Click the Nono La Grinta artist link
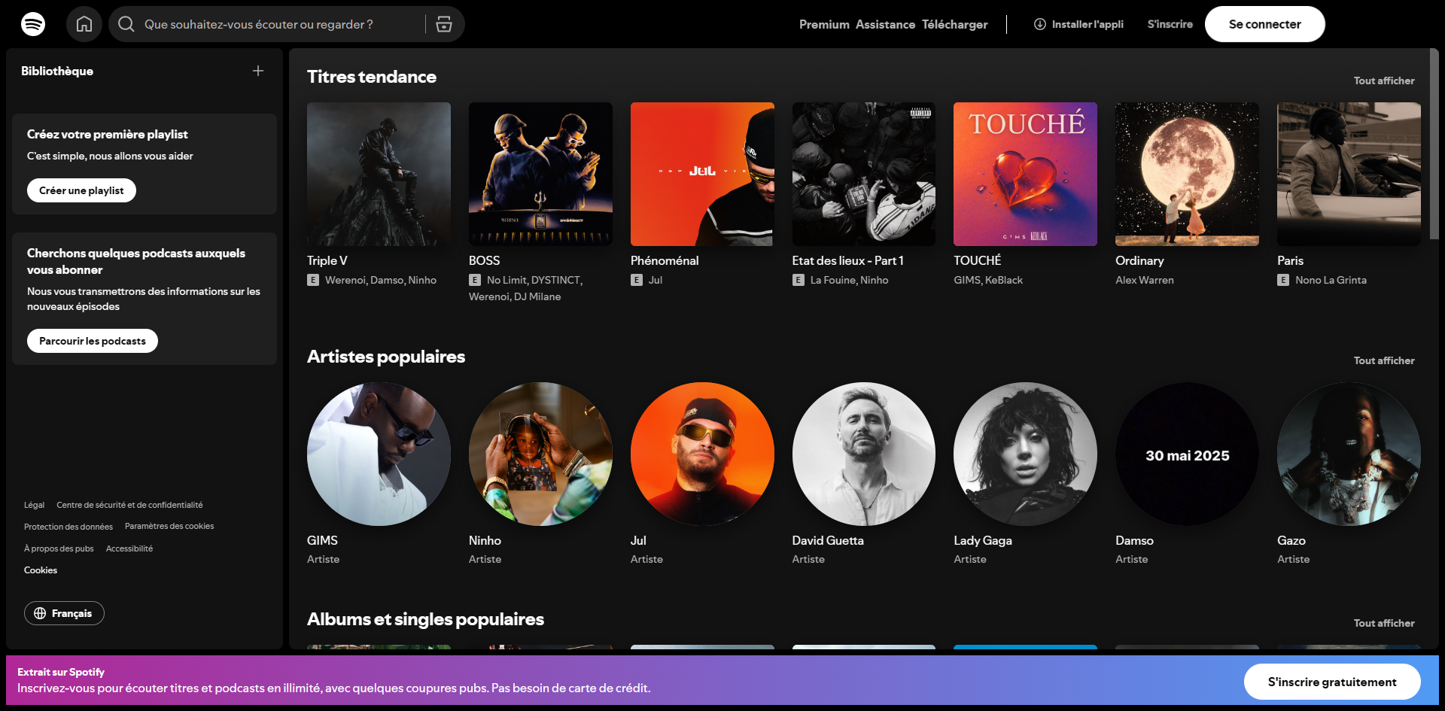 [1331, 280]
